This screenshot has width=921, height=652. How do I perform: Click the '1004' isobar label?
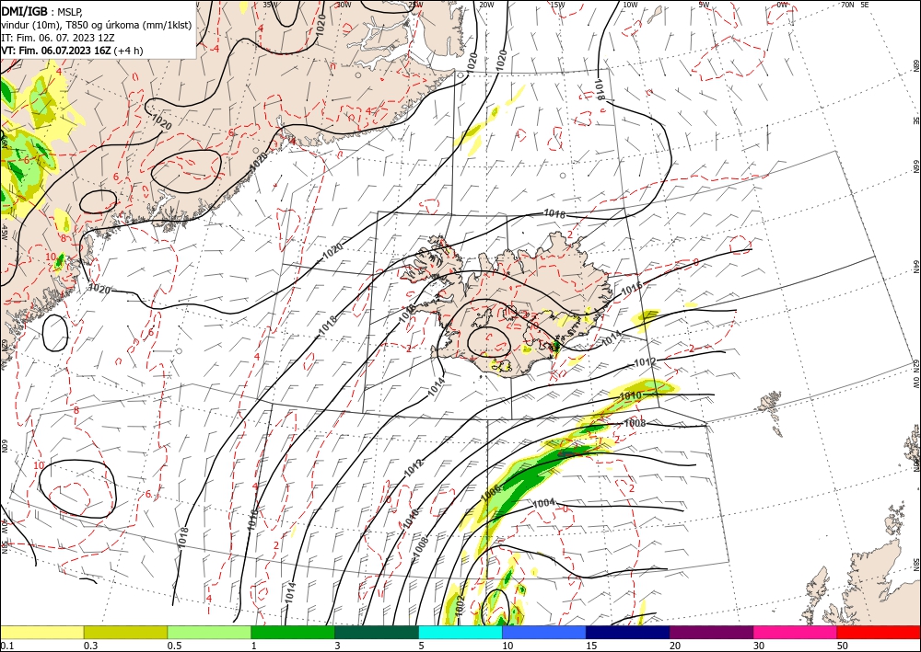tap(544, 503)
